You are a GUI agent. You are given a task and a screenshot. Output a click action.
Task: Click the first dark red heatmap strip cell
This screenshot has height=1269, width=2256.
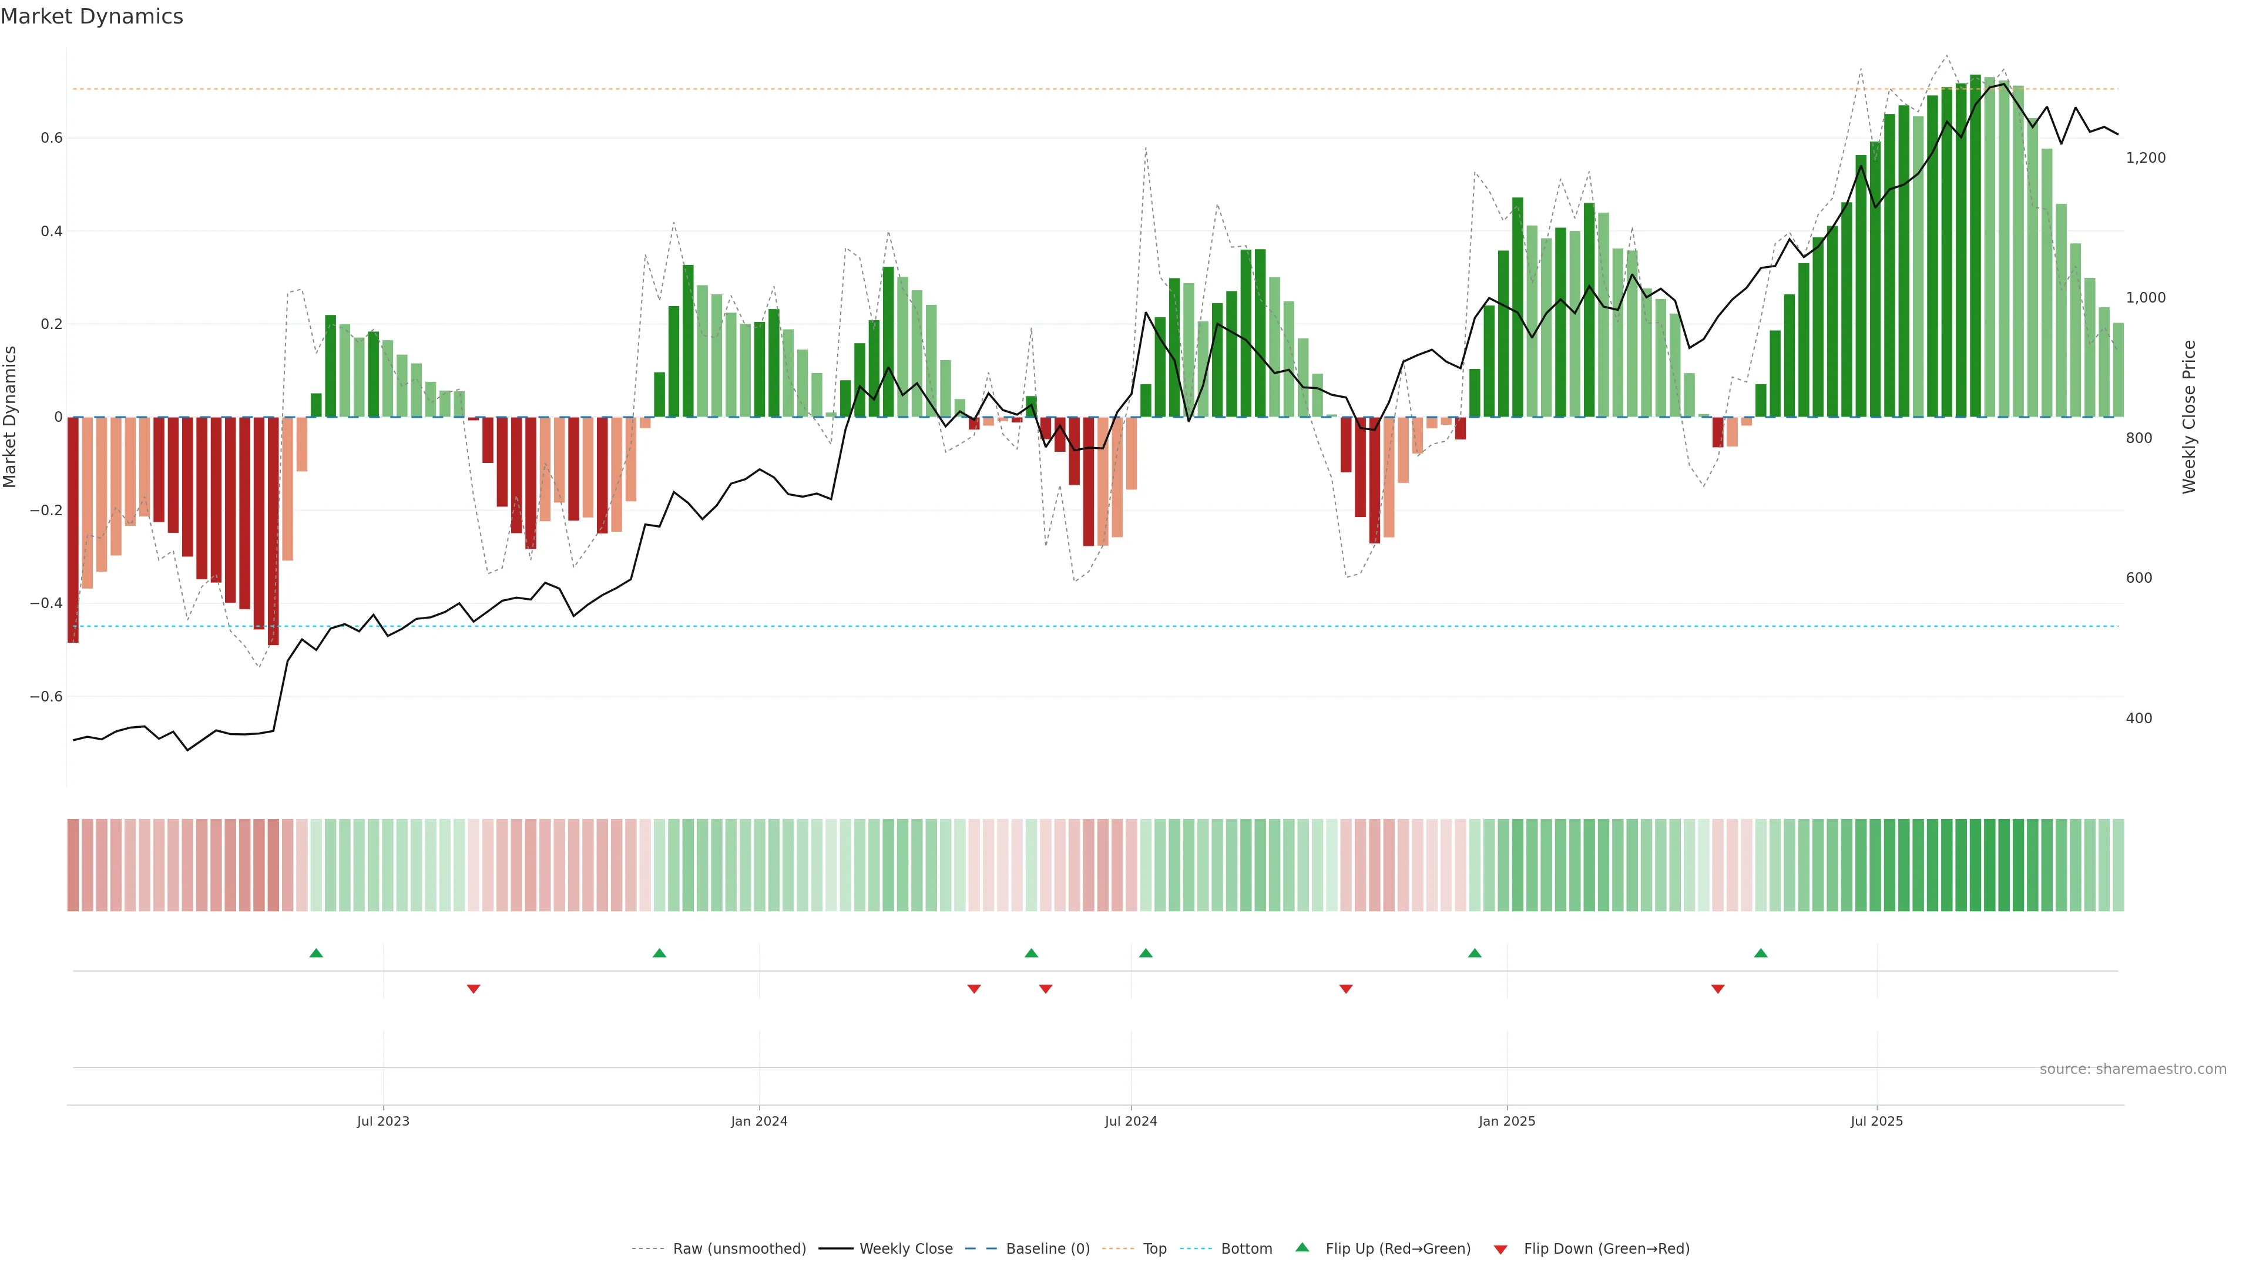click(73, 865)
